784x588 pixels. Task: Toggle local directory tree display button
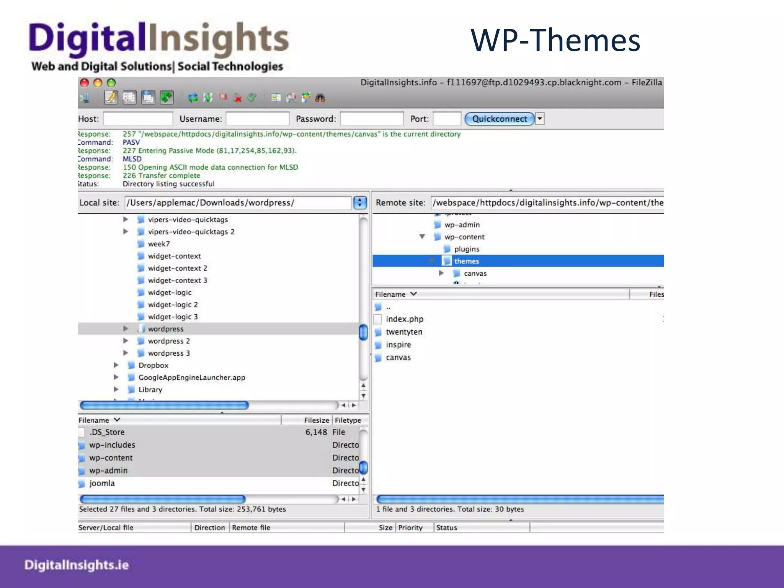click(129, 98)
